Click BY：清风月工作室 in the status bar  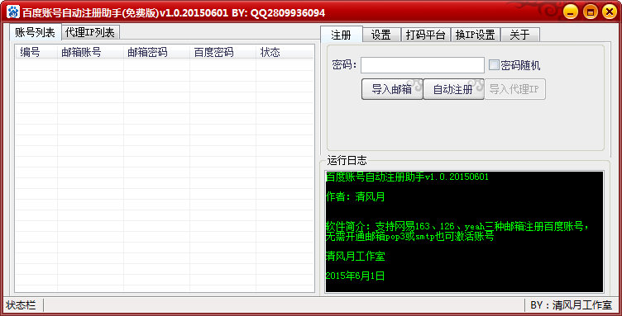(x=571, y=305)
